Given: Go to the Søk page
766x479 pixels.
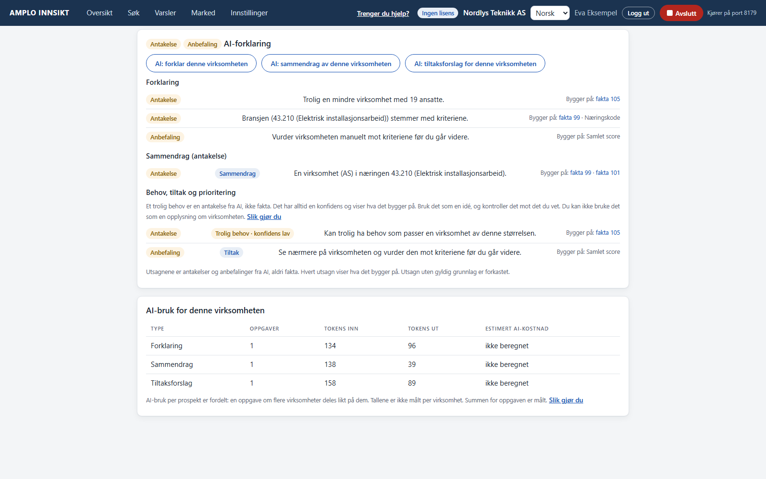Looking at the screenshot, I should click(x=134, y=13).
